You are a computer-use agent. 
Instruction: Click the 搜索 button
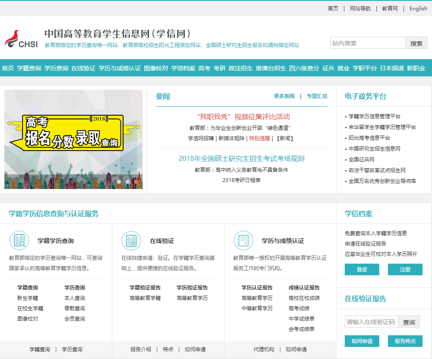416,43
